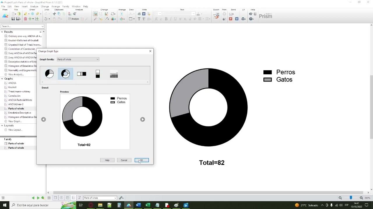The width and height of the screenshot is (373, 209).
Task: Open Descriptive statistics results sheet
Action: (x=22, y=62)
